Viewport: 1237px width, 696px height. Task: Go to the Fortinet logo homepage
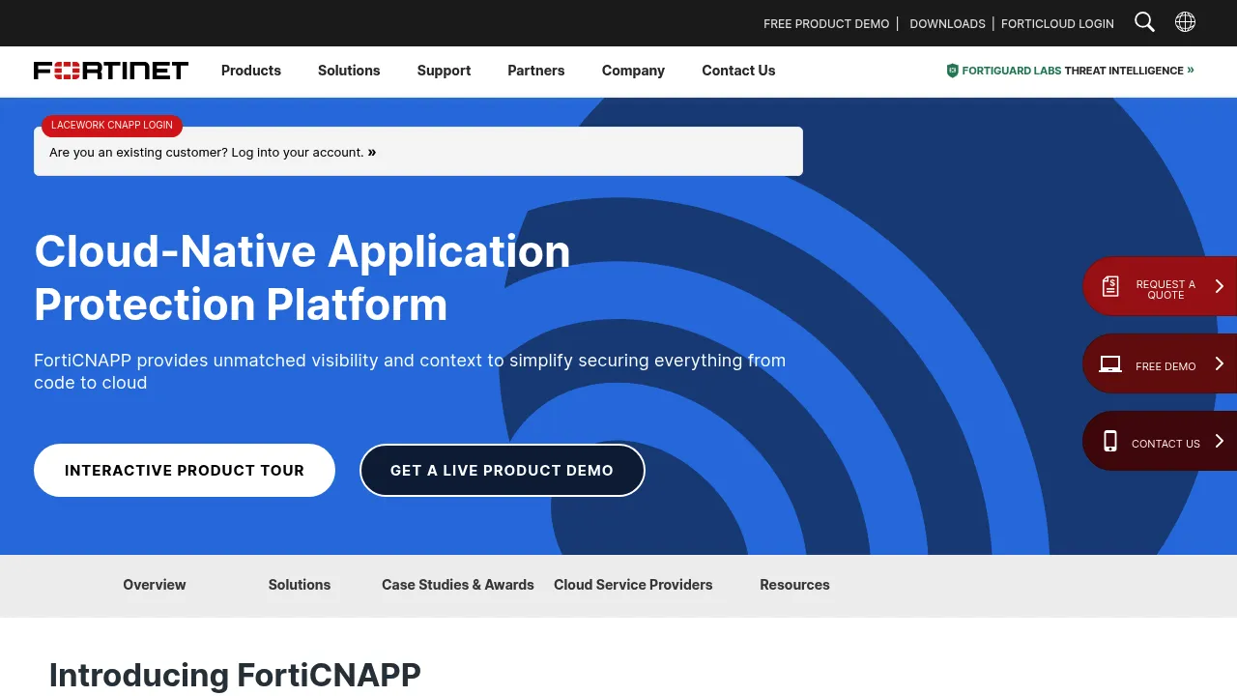coord(111,71)
